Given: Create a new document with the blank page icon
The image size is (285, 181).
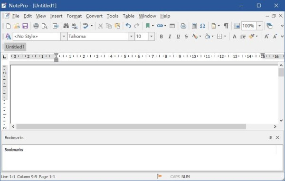Looking at the screenshot, I should pos(9,26).
